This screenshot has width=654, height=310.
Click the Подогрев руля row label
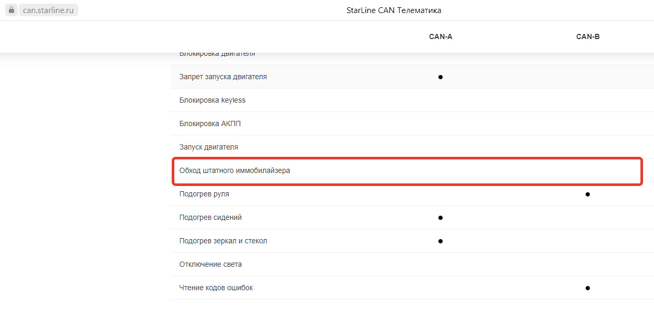pyautogui.click(x=204, y=194)
